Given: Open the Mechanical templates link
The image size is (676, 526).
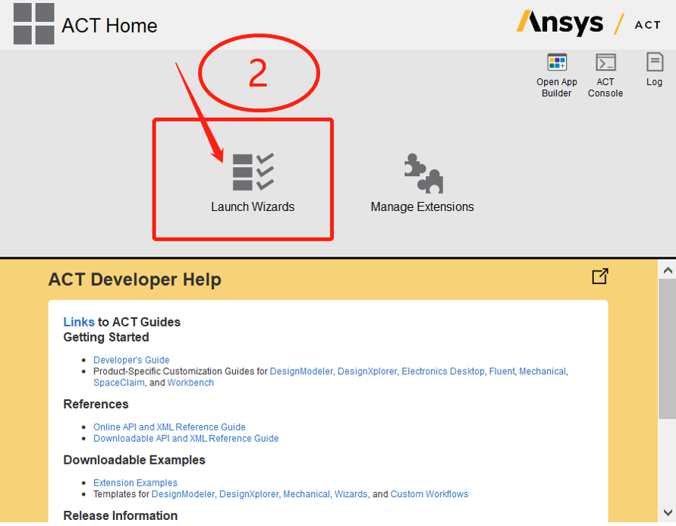Looking at the screenshot, I should (307, 494).
